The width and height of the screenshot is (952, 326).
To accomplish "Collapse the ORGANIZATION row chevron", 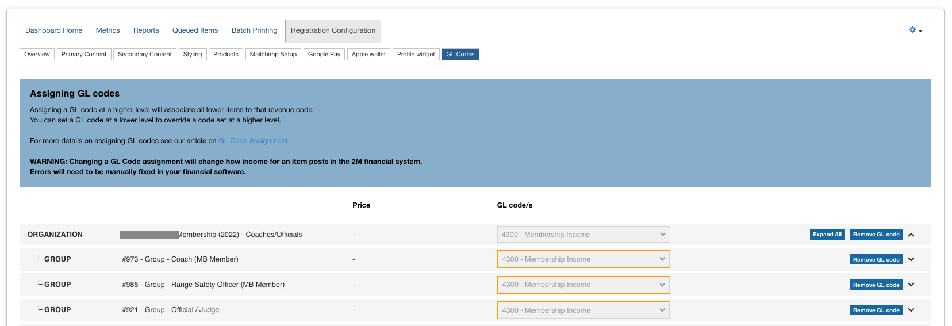I will (911, 235).
